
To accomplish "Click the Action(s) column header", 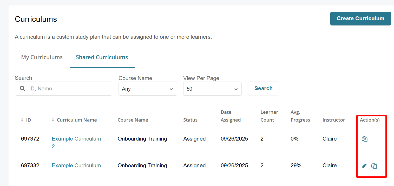I will [370, 120].
